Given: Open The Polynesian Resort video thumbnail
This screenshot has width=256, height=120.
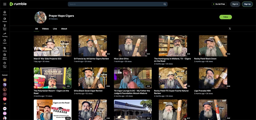Looking at the screenshot, I should tap(52, 78).
